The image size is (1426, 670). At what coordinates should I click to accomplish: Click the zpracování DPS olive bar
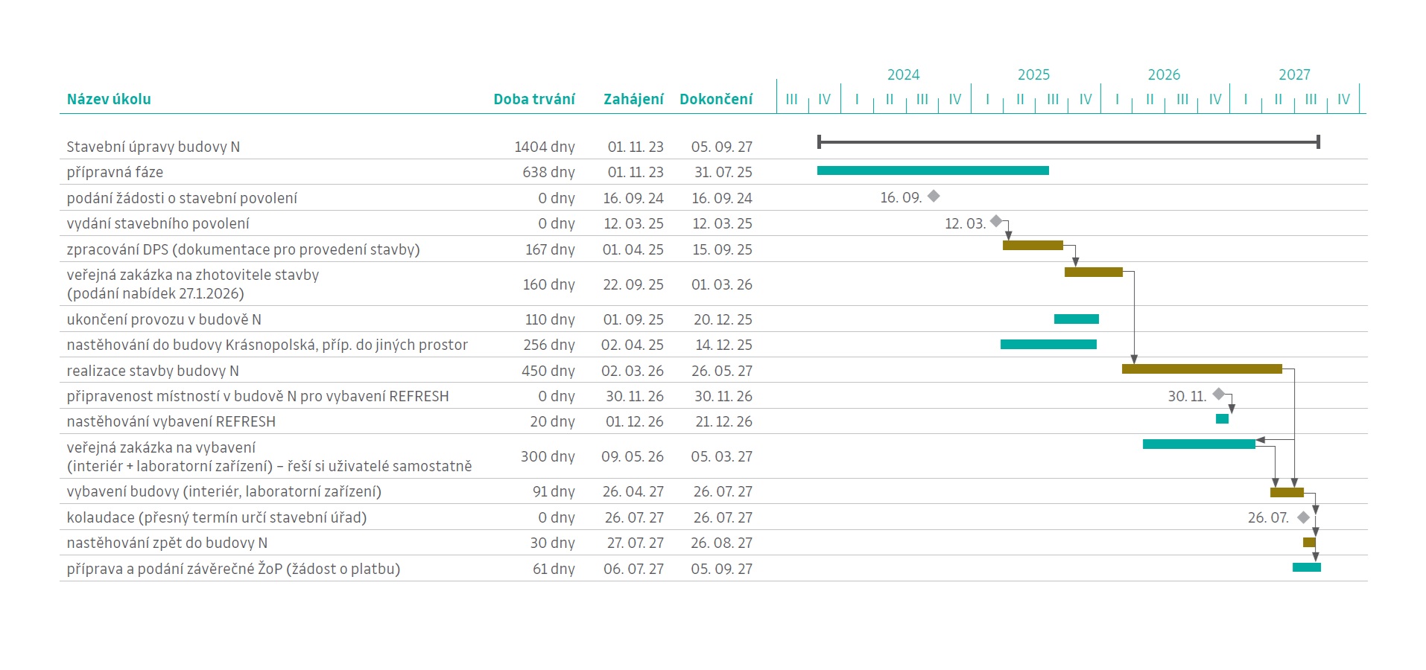tap(1033, 245)
